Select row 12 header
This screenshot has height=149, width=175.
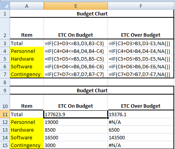[5, 122]
